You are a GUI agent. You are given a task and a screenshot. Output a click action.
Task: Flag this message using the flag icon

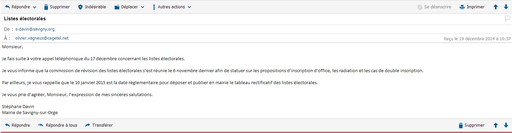507,19
